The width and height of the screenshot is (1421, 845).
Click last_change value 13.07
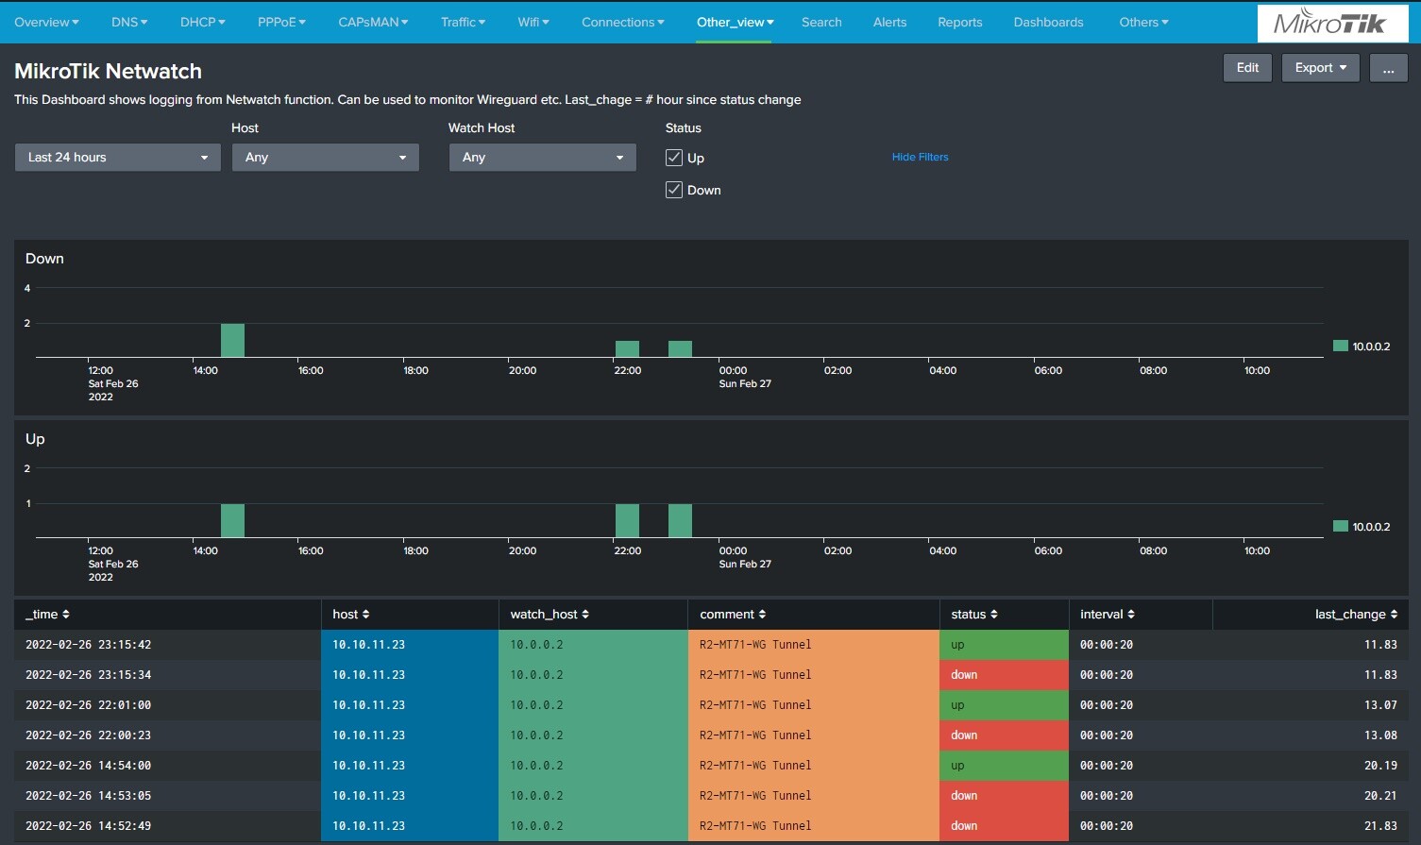tap(1380, 705)
